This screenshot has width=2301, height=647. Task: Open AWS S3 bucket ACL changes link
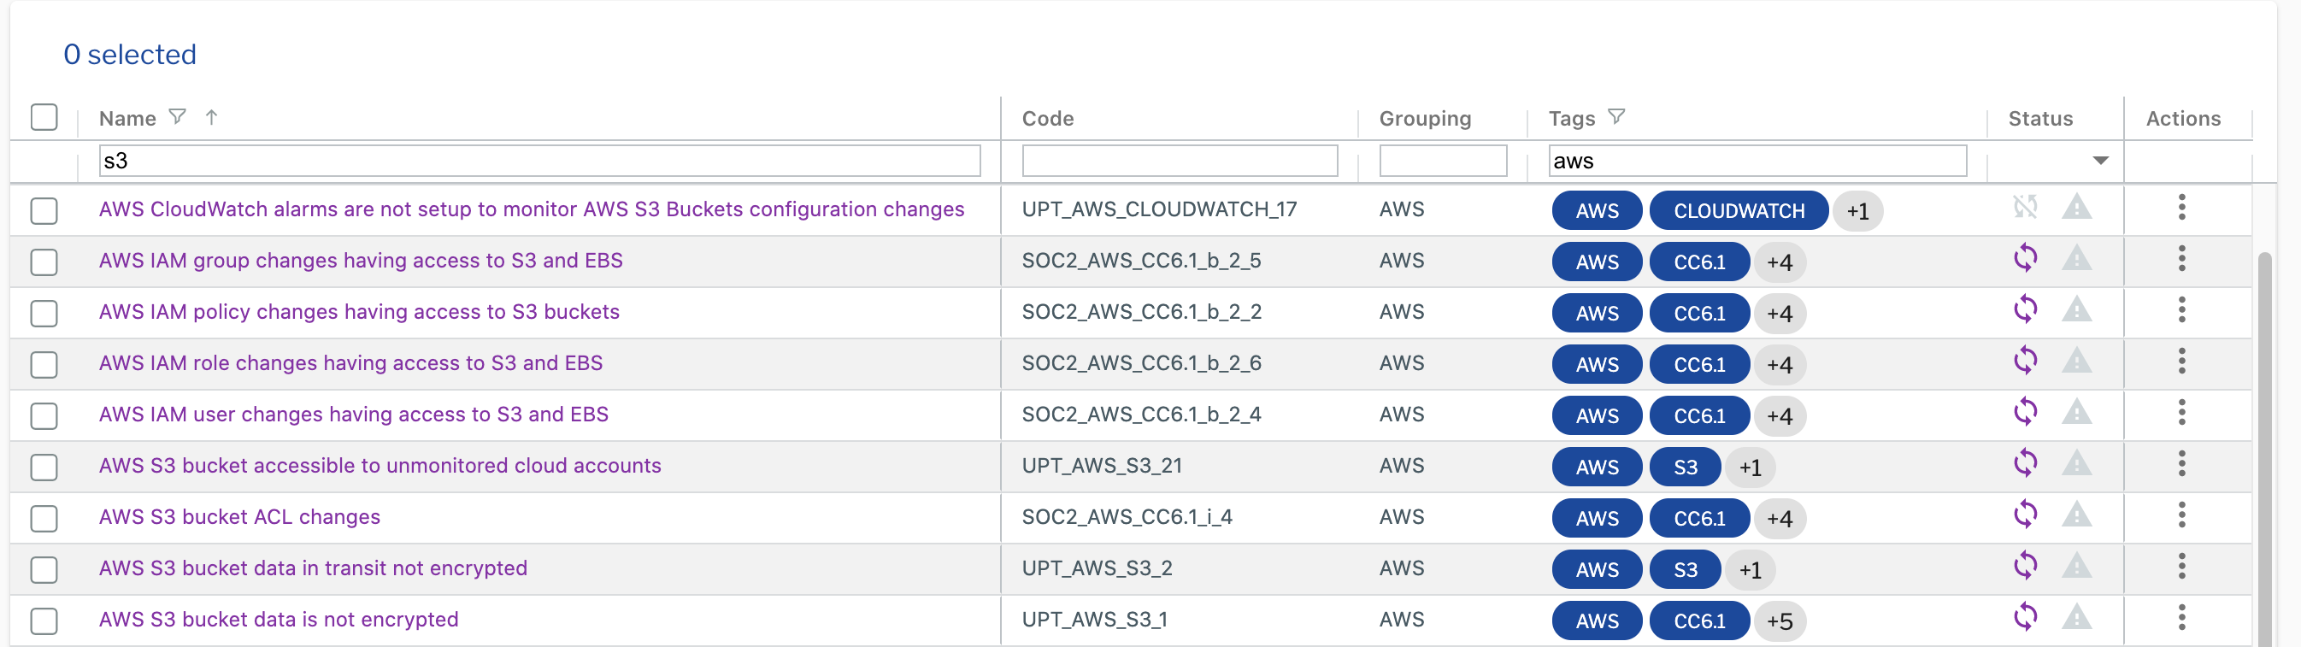(239, 516)
